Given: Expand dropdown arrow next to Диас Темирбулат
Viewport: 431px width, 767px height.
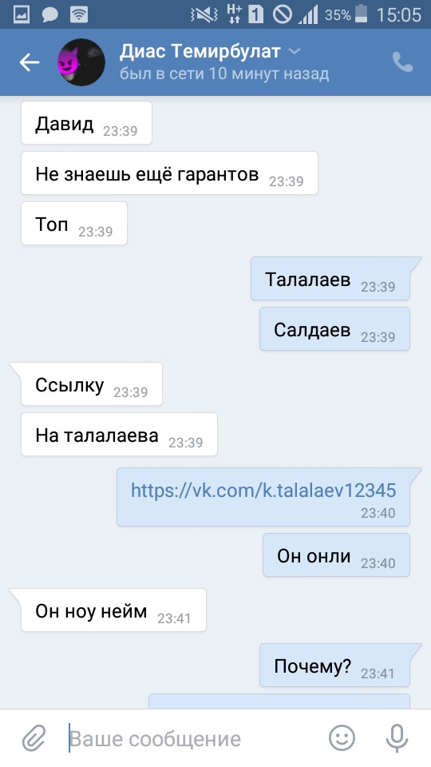Looking at the screenshot, I should pyautogui.click(x=295, y=51).
